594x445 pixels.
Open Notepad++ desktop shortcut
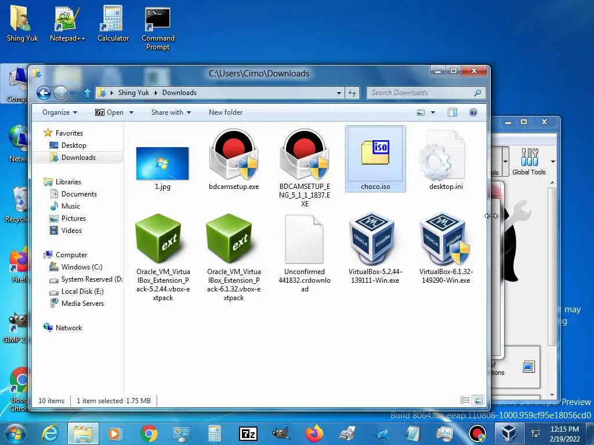click(67, 24)
